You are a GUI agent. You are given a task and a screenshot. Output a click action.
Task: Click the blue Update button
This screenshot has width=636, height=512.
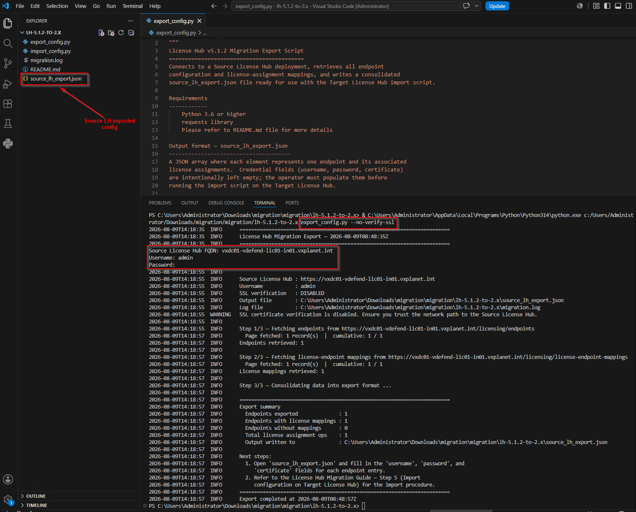pos(497,6)
